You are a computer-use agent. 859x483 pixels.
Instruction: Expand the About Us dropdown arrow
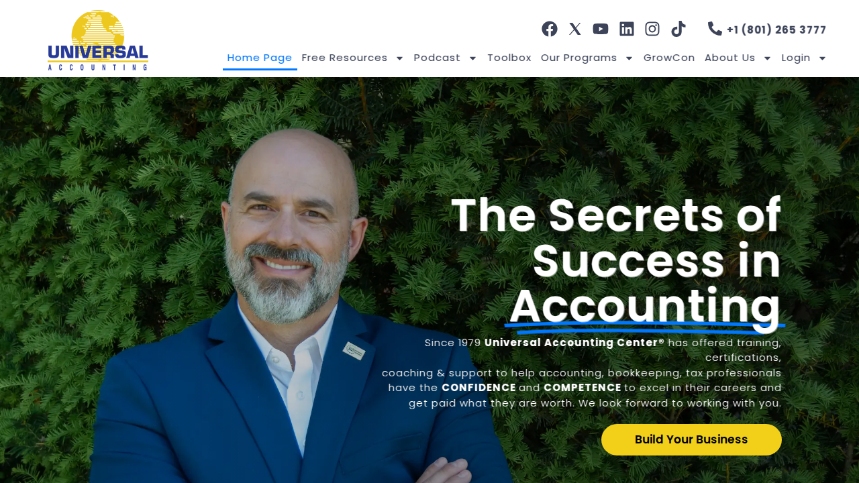(x=767, y=58)
